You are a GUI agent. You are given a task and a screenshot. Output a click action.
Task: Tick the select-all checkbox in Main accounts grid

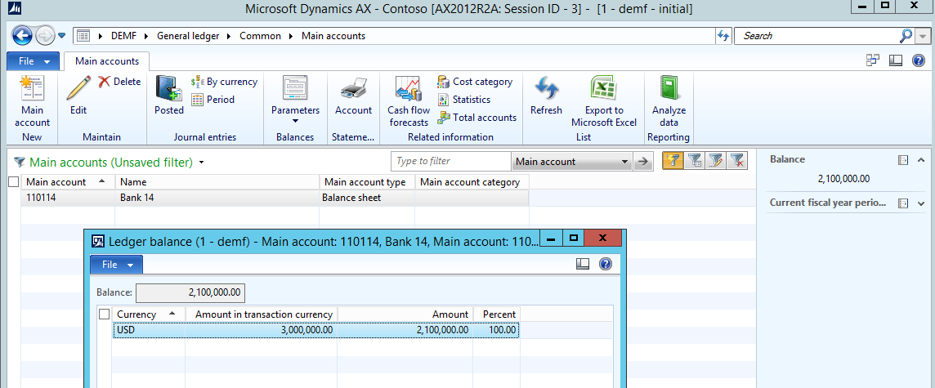[13, 182]
